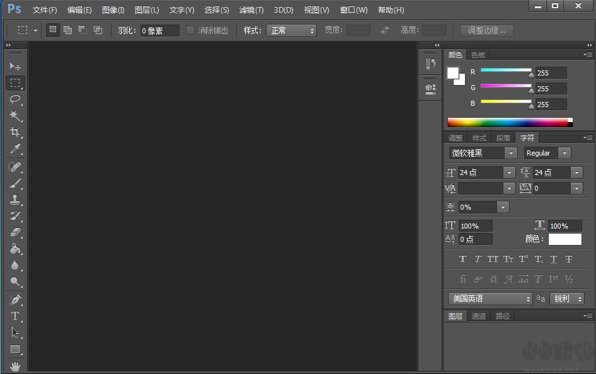Open the 锐利 anti-aliasing method dropdown

tap(566, 298)
